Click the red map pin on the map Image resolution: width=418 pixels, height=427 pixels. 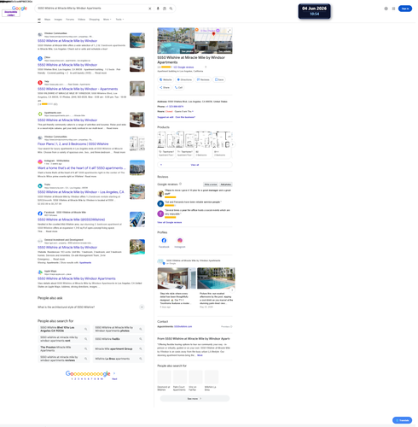click(x=213, y=34)
